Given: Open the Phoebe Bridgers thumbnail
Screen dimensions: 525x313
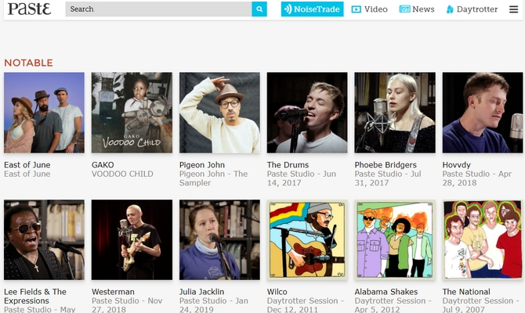Looking at the screenshot, I should (395, 113).
